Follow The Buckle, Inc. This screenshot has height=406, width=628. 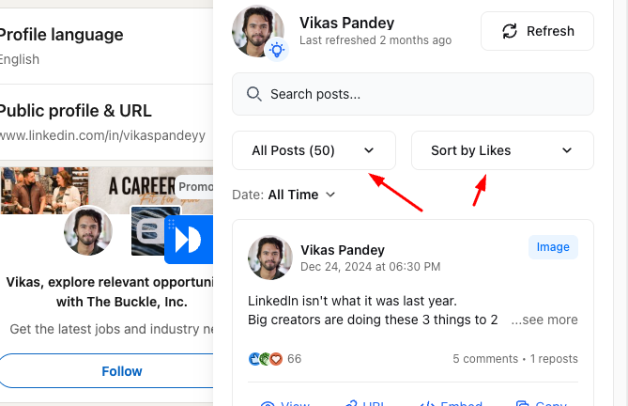[x=121, y=371]
